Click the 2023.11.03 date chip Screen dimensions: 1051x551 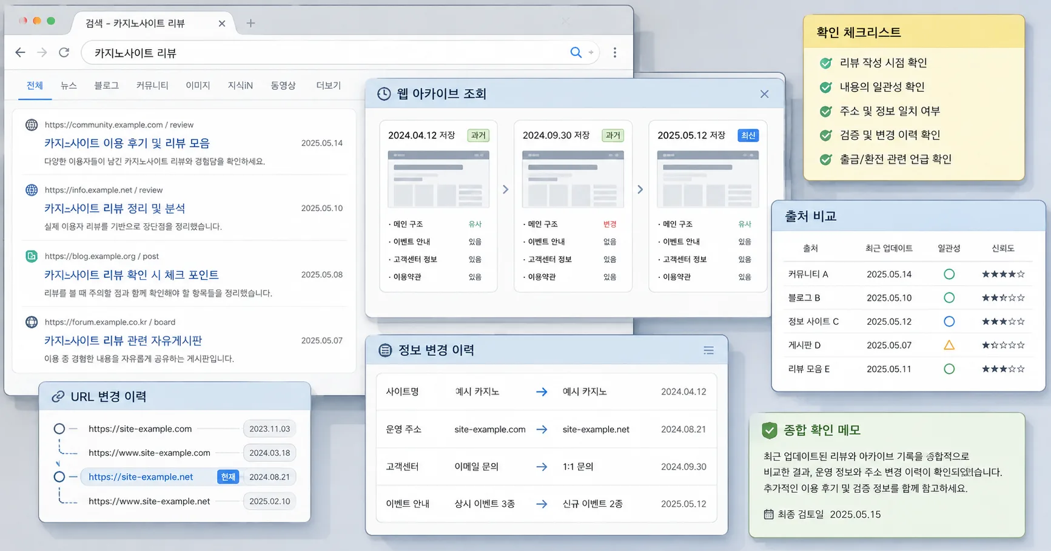269,429
